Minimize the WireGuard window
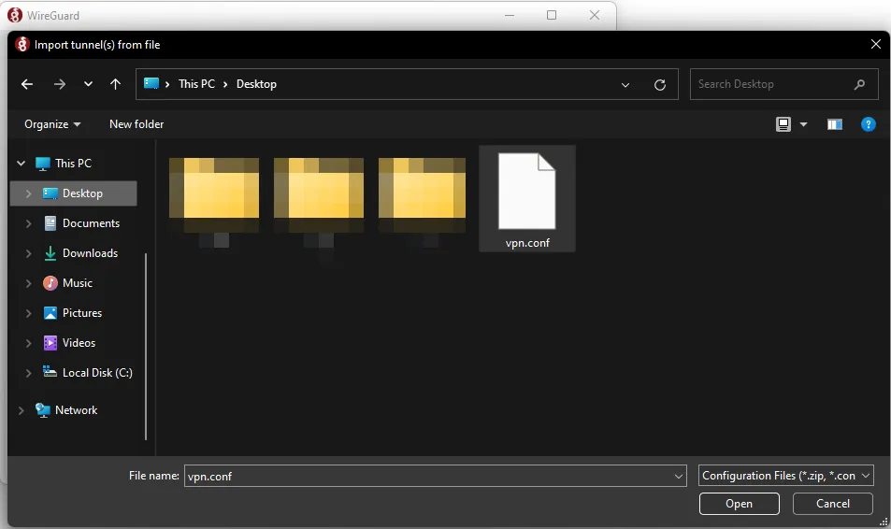Viewport: 891px width, 529px height. click(510, 15)
